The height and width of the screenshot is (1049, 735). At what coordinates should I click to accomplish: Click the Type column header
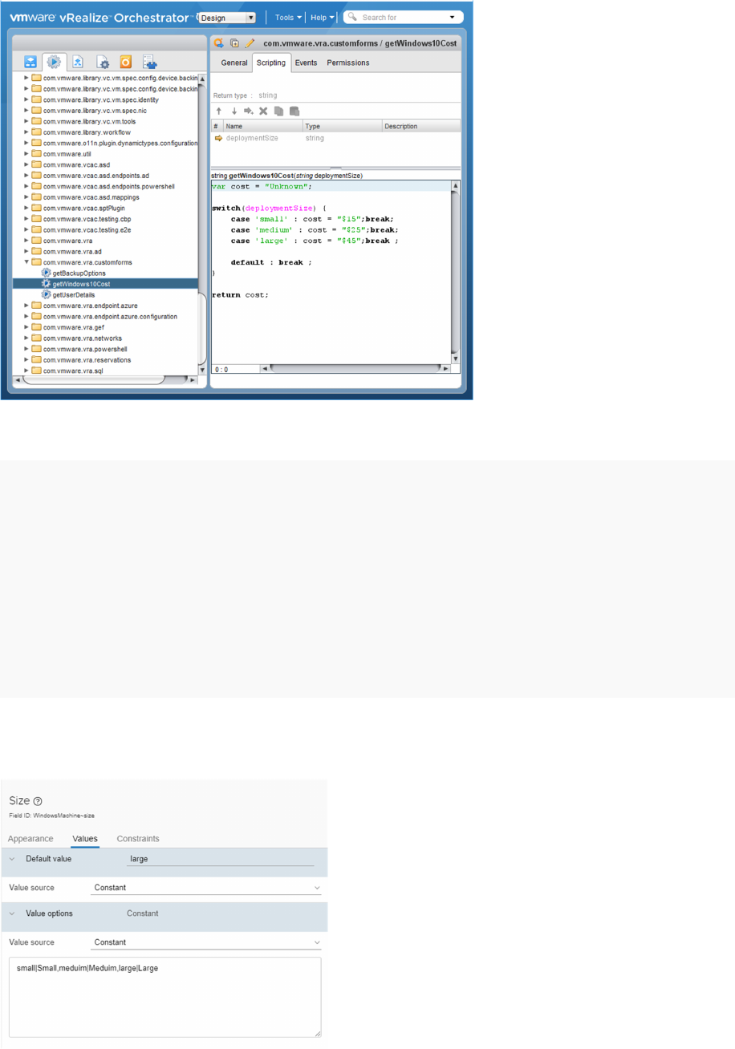pyautogui.click(x=342, y=126)
